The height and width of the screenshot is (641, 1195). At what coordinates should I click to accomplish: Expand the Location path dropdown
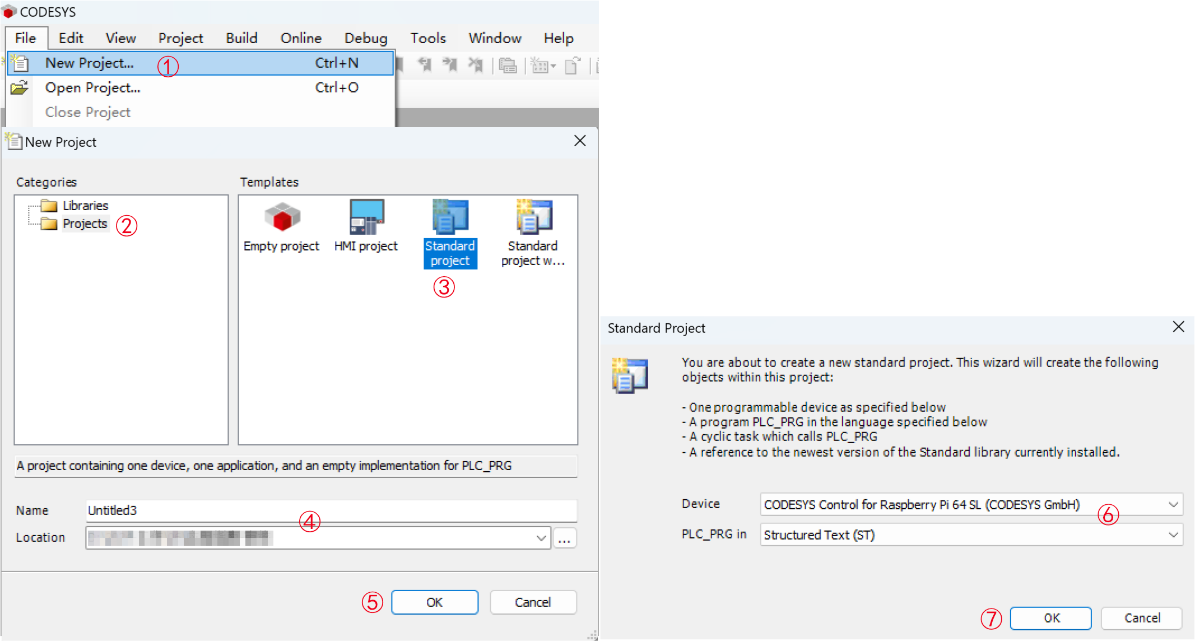click(541, 538)
